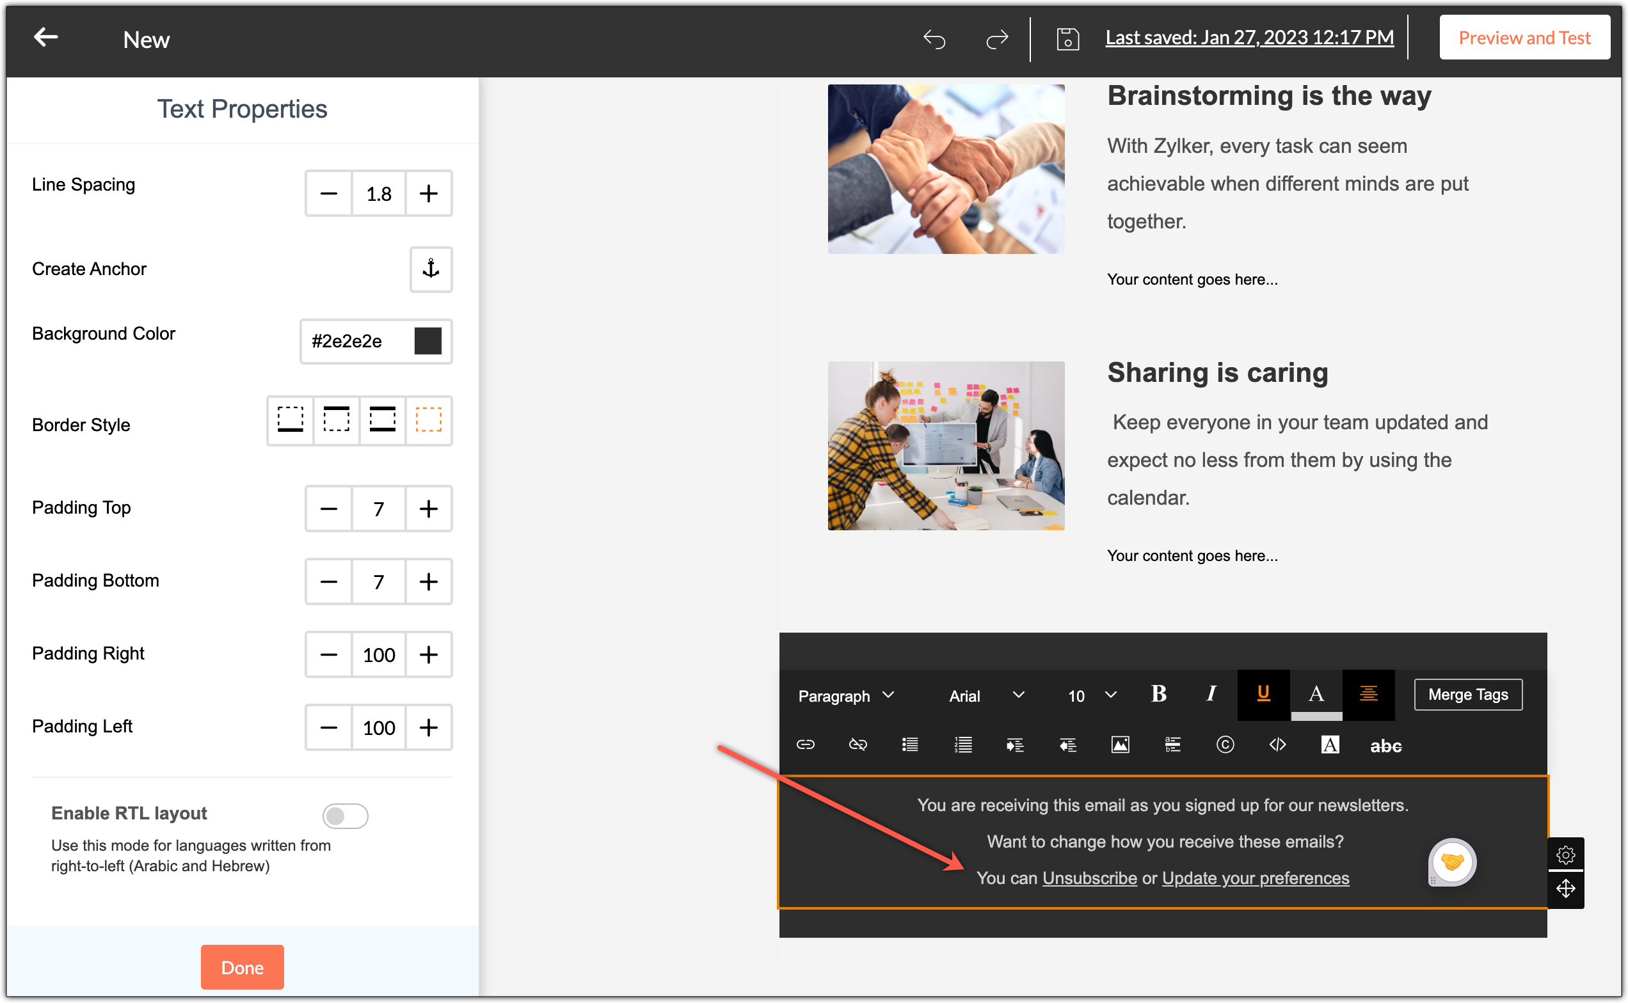This screenshot has width=1628, height=1003.
Task: Click the remove link icon
Action: (x=858, y=745)
